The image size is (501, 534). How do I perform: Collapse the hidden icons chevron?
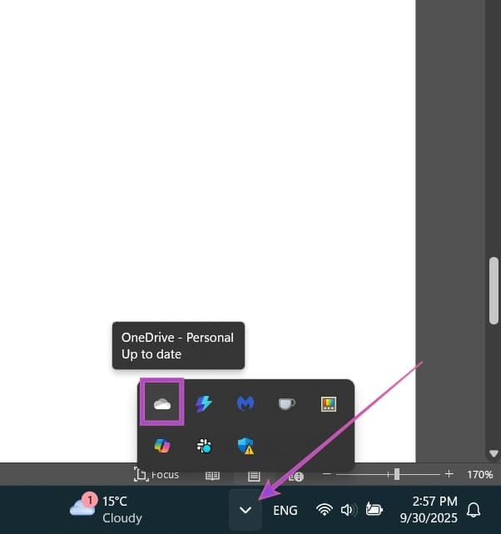click(246, 511)
